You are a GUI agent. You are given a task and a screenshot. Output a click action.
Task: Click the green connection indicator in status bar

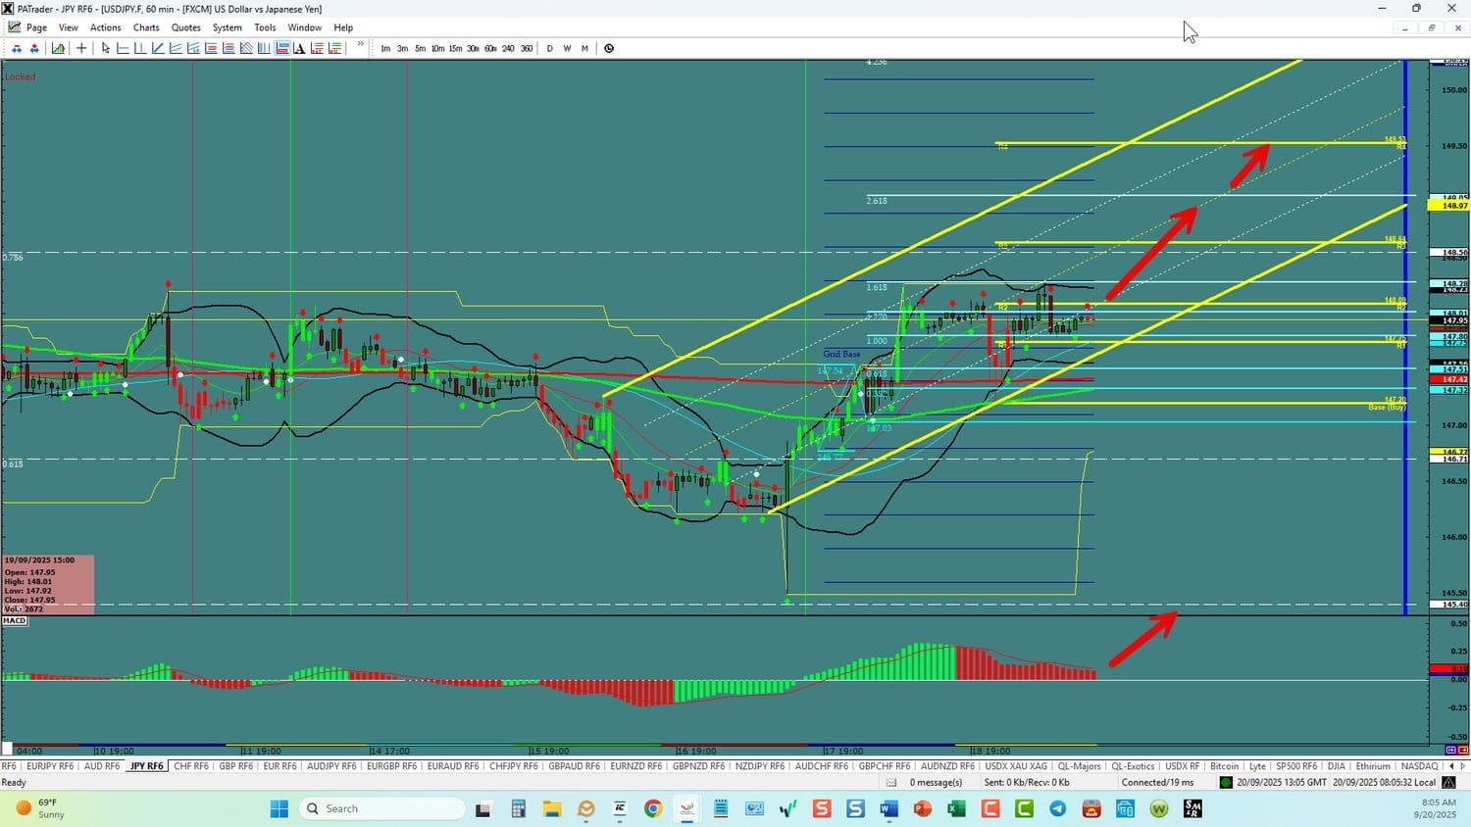[x=1226, y=782]
